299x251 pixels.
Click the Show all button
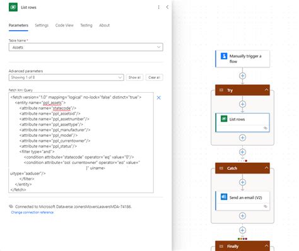134,78
